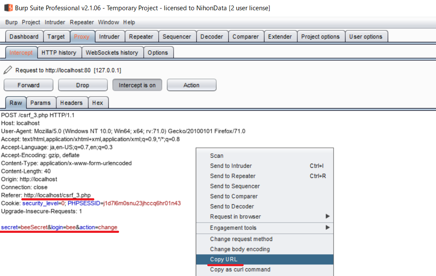Open the Extender tab
Image resolution: width=436 pixels, height=276 pixels.
[280, 36]
